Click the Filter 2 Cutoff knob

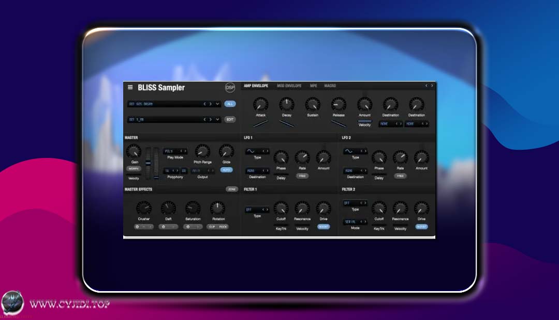coord(379,209)
